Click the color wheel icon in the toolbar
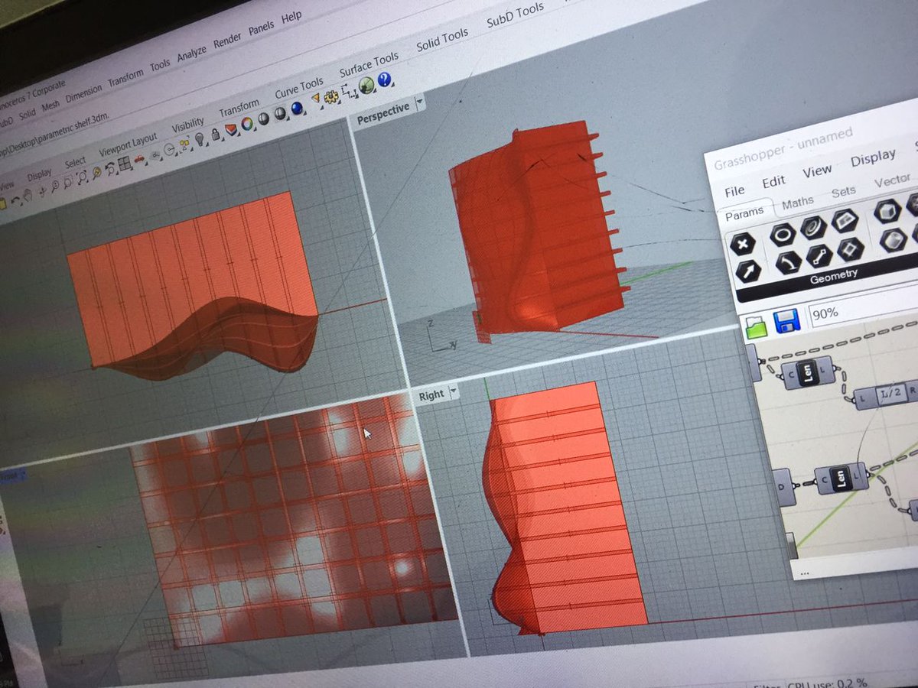 tap(247, 124)
